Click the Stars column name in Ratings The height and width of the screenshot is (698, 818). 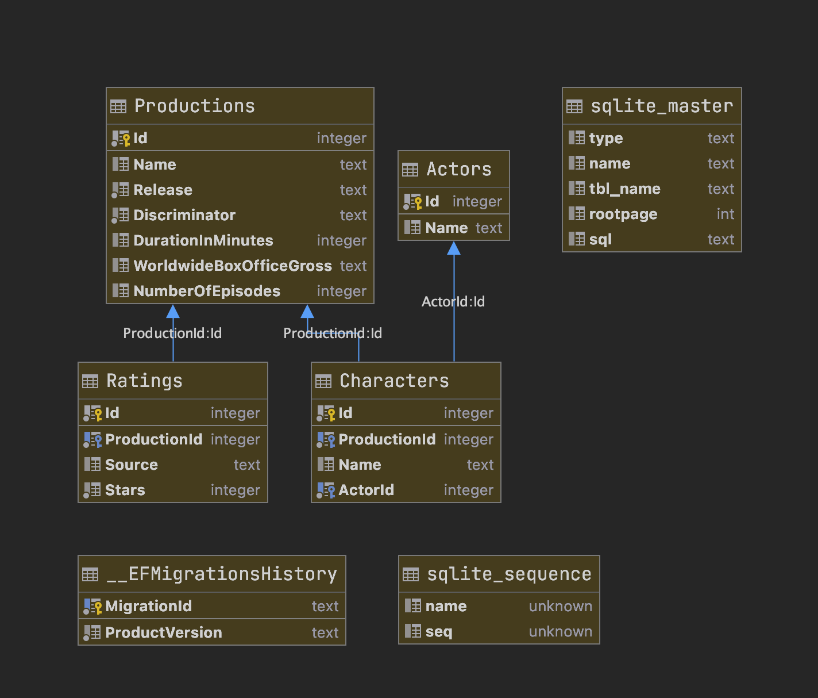(x=125, y=490)
